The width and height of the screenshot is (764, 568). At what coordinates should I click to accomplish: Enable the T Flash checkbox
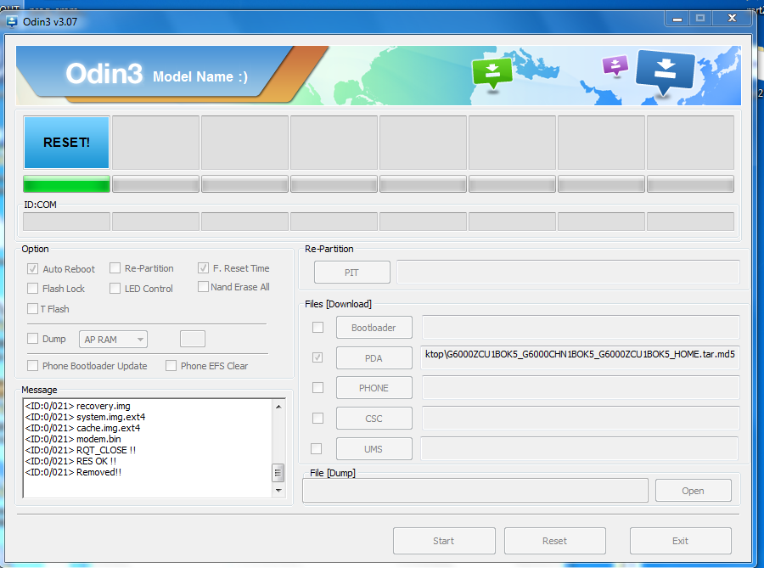32,308
